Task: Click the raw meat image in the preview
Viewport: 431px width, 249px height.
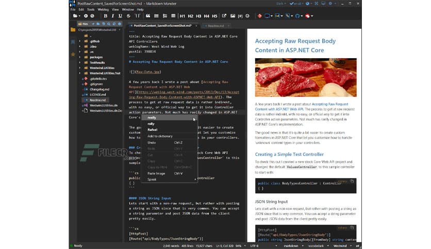Action: point(305,79)
